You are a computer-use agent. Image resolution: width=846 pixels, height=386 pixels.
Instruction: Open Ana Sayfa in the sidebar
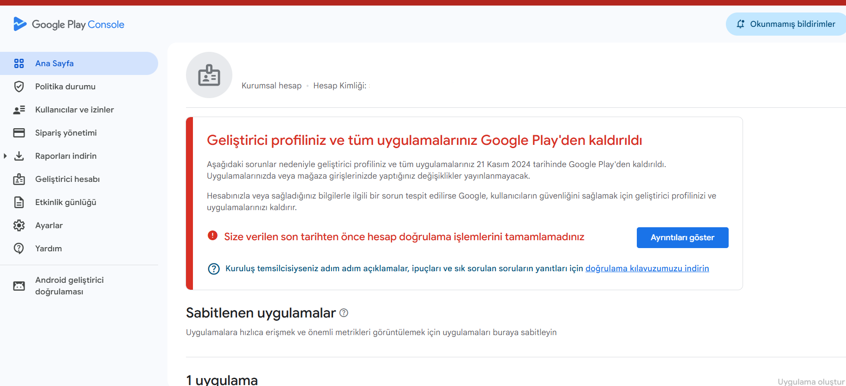coord(79,63)
